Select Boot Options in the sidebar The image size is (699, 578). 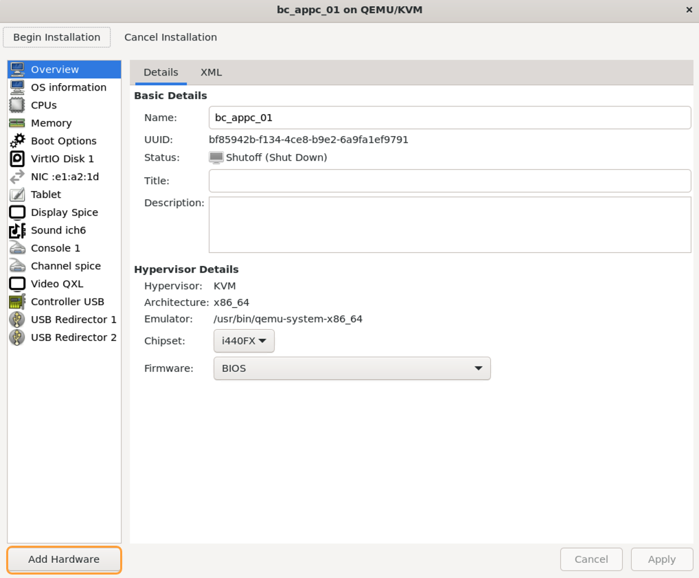[63, 141]
